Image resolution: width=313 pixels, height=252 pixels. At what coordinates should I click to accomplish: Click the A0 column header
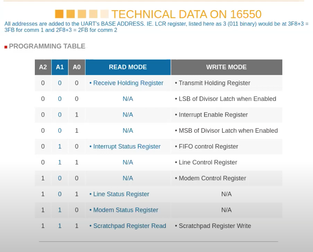click(x=77, y=67)
